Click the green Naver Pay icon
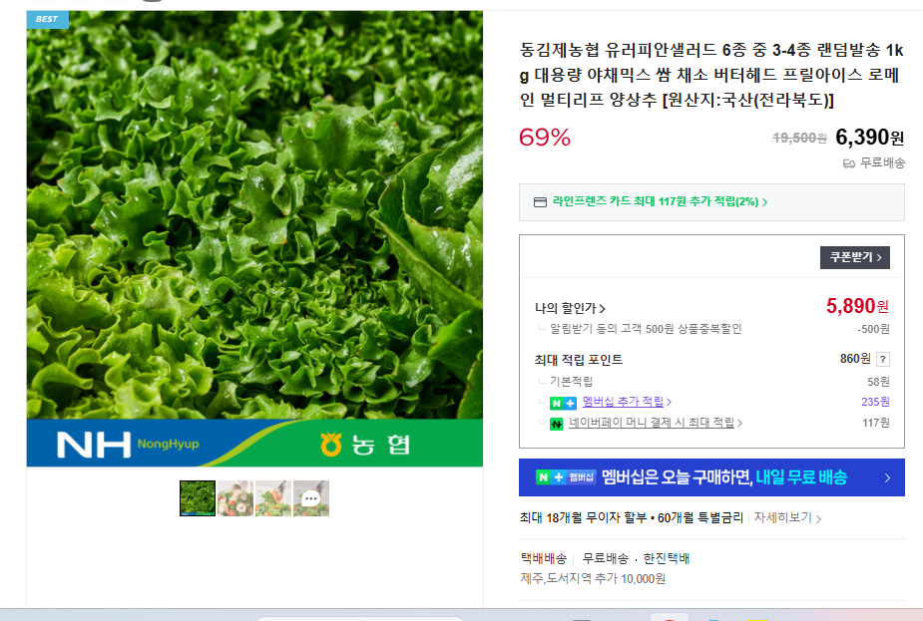The width and height of the screenshot is (923, 621). click(557, 424)
